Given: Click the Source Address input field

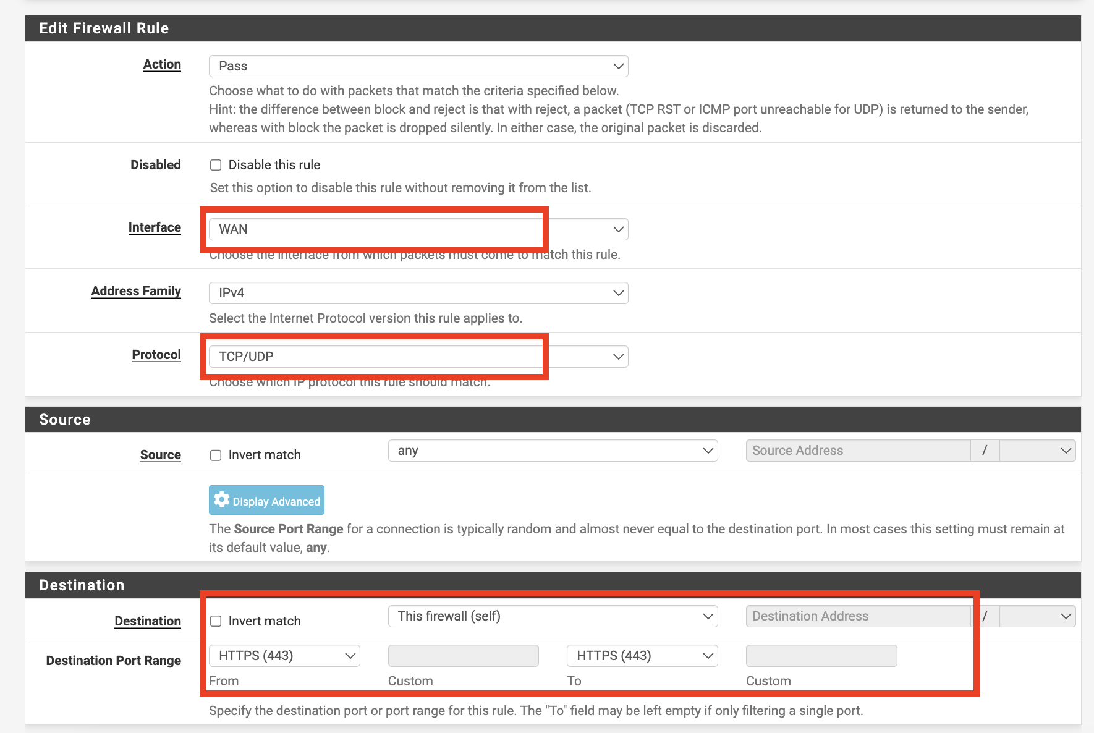Looking at the screenshot, I should [x=858, y=451].
